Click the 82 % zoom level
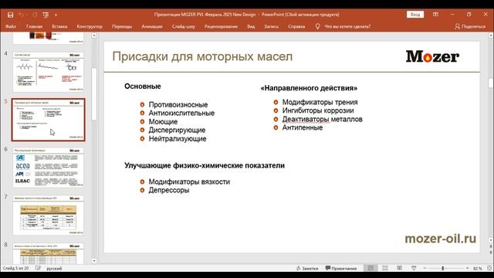 [x=478, y=269]
